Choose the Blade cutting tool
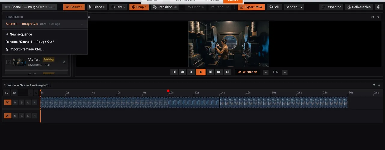The image size is (385, 150). coord(97,7)
